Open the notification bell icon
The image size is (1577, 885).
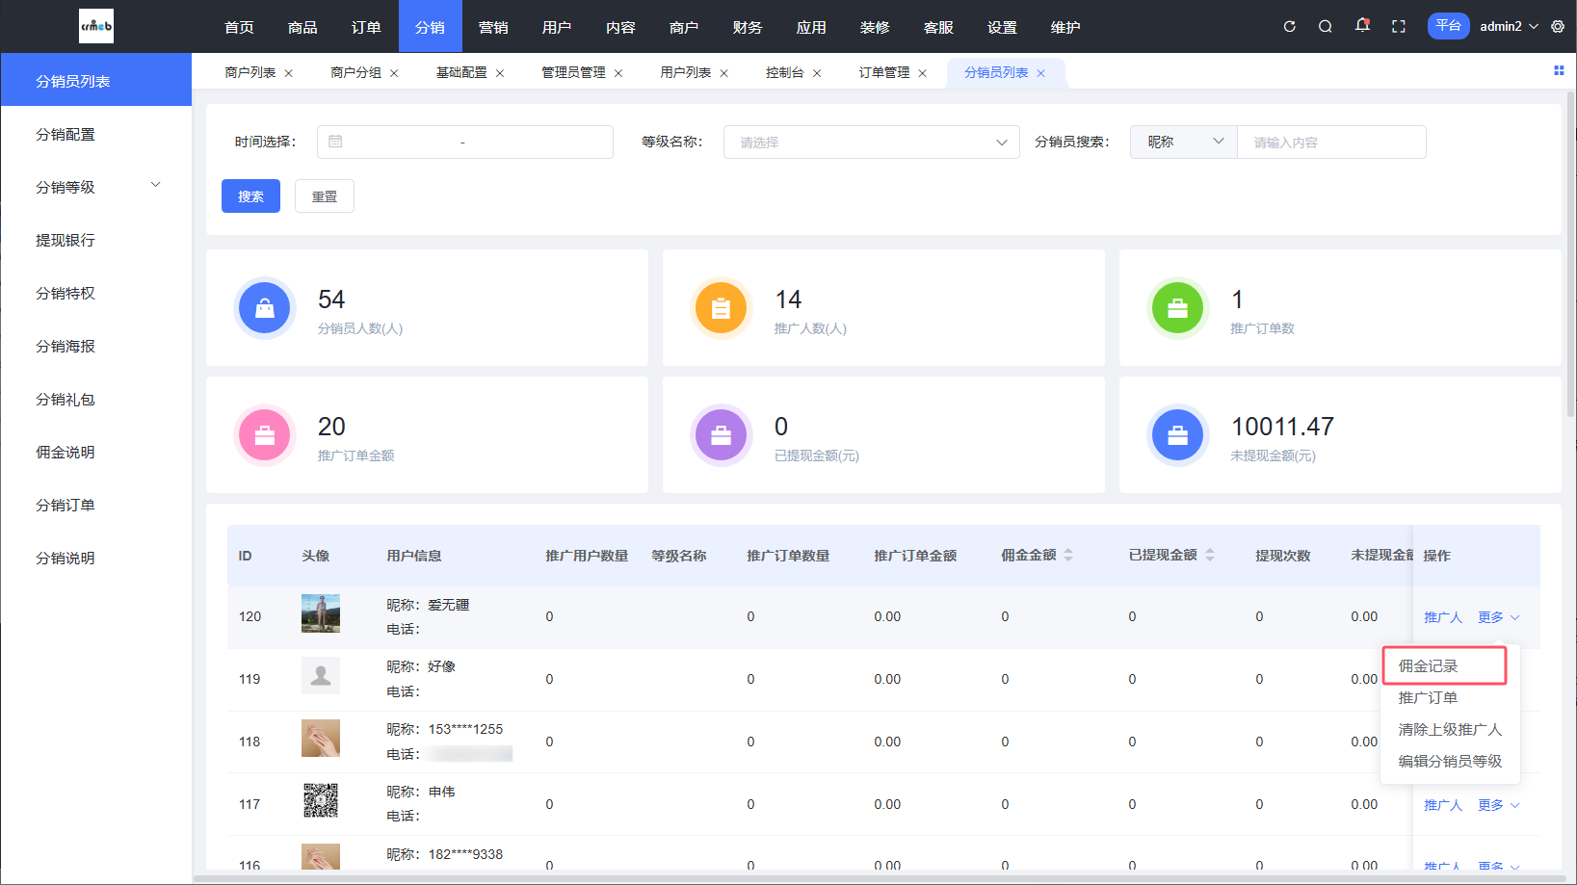(1362, 25)
